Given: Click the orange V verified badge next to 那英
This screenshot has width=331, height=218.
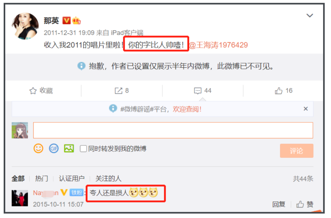Looking at the screenshot, I should coord(66,21).
